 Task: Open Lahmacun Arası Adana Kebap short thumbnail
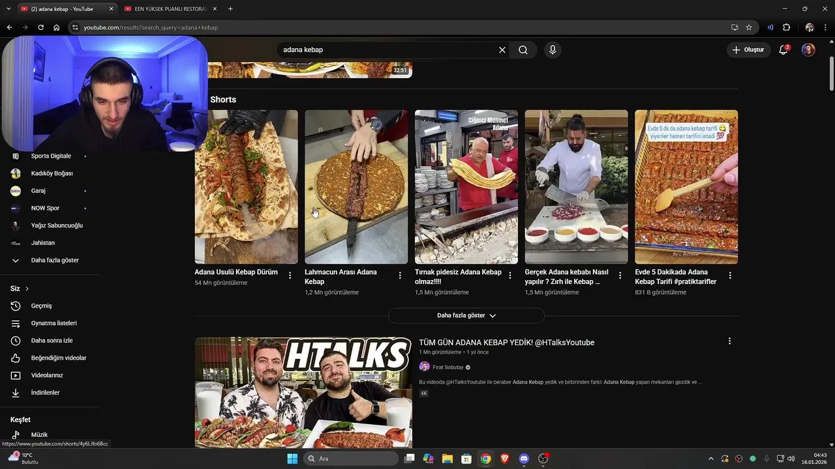coord(356,187)
